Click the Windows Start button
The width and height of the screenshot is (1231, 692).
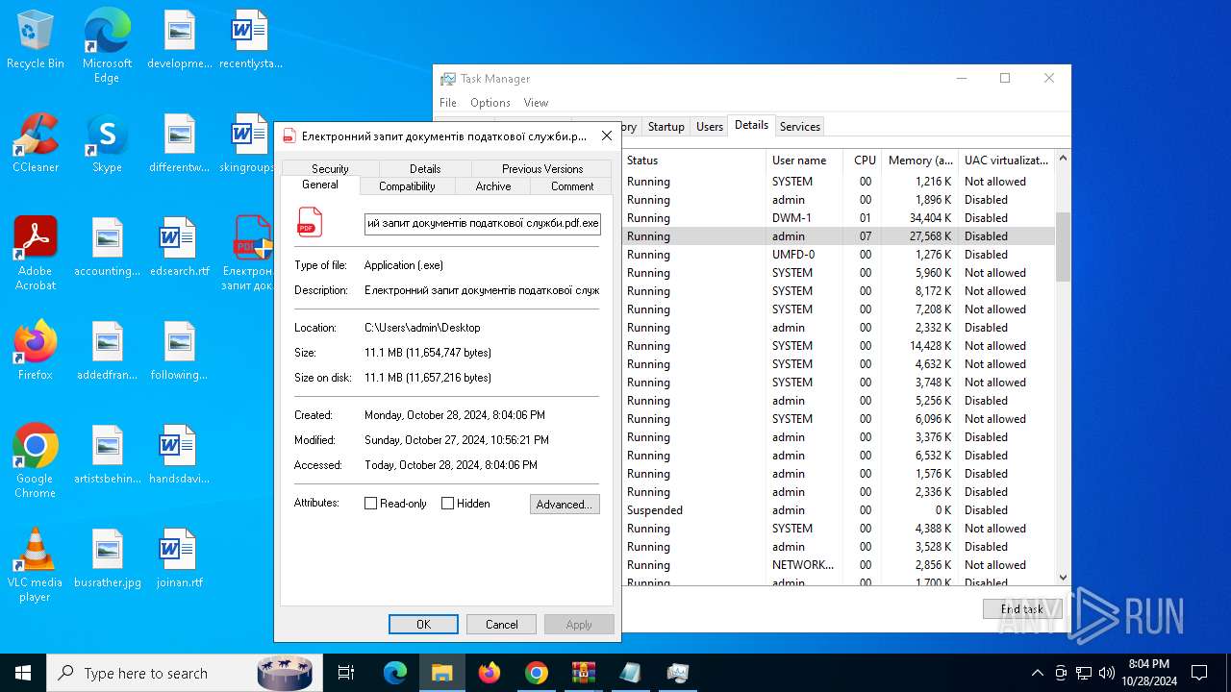23,673
